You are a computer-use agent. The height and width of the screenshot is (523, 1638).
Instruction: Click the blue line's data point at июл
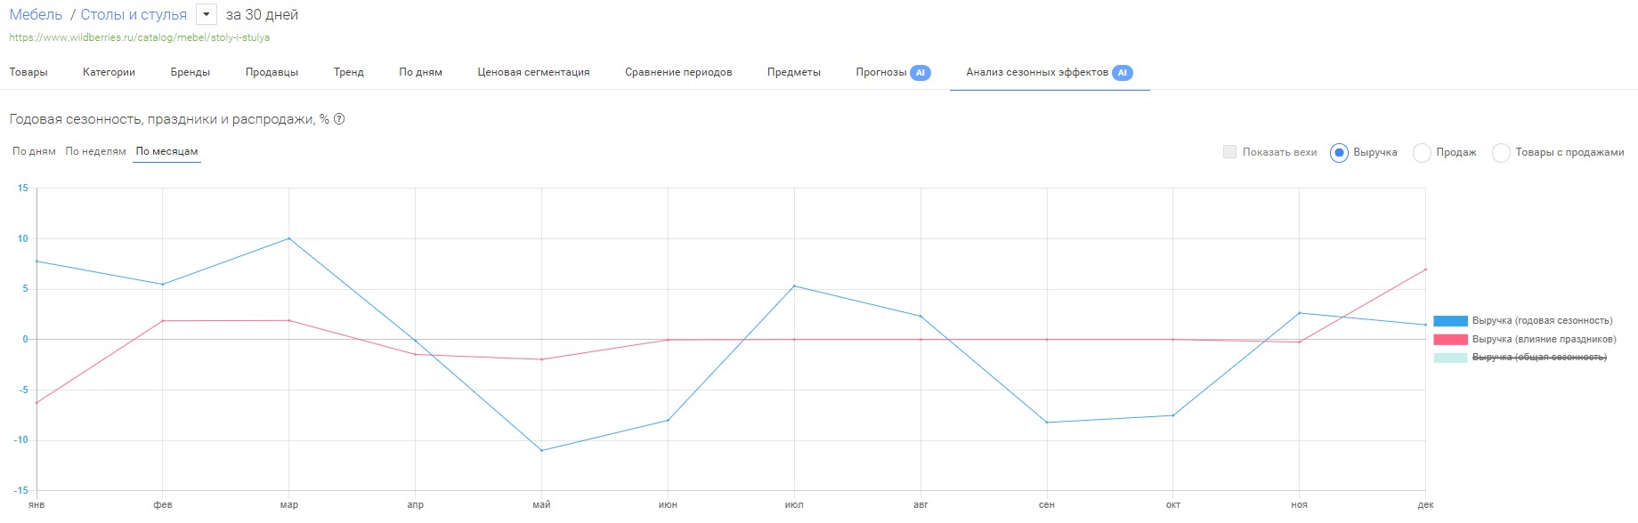(794, 286)
